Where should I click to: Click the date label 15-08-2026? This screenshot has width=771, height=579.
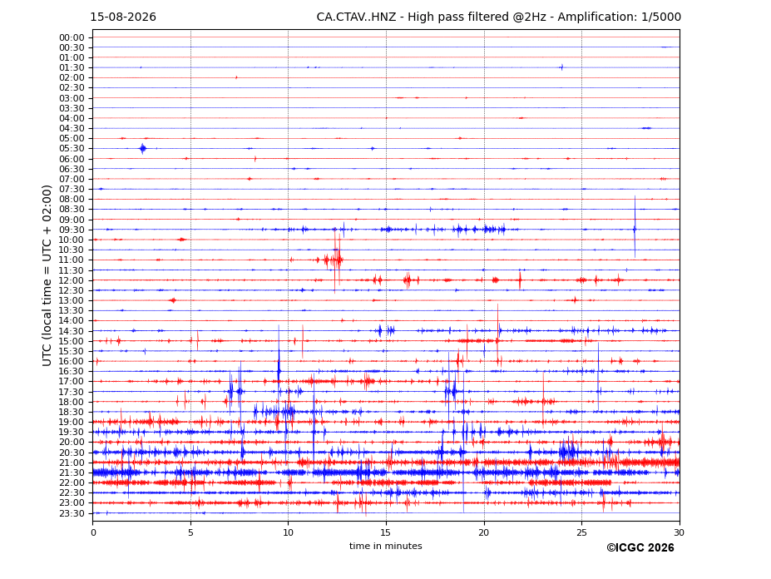coord(123,17)
